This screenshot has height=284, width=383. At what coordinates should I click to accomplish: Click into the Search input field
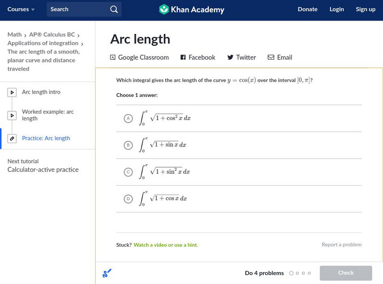tap(77, 9)
